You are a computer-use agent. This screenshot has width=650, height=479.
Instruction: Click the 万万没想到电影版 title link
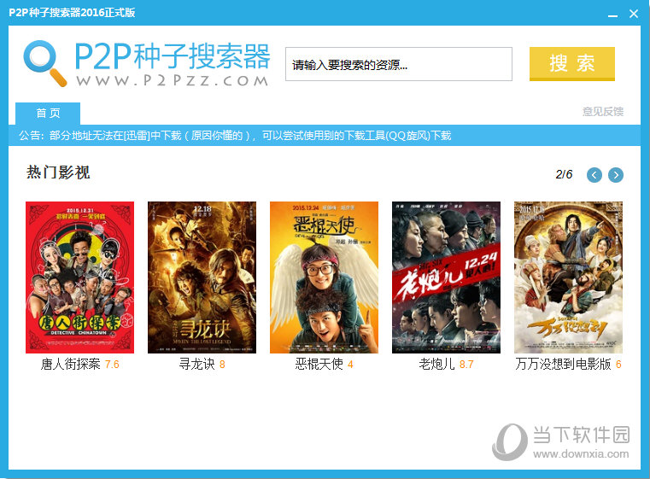[x=563, y=365]
